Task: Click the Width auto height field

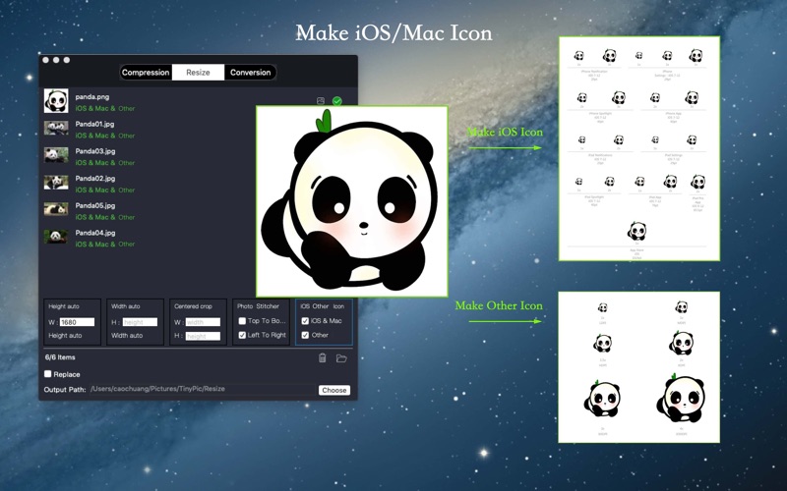Action: (140, 322)
